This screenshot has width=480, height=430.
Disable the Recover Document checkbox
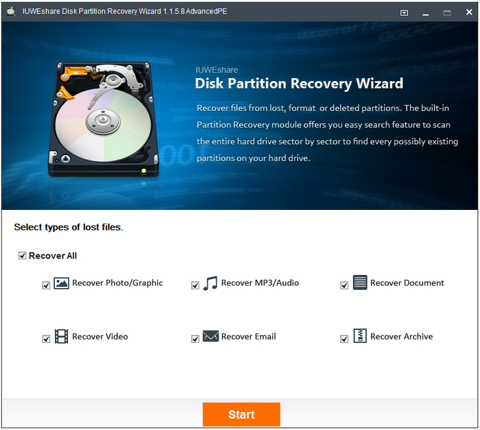(344, 285)
